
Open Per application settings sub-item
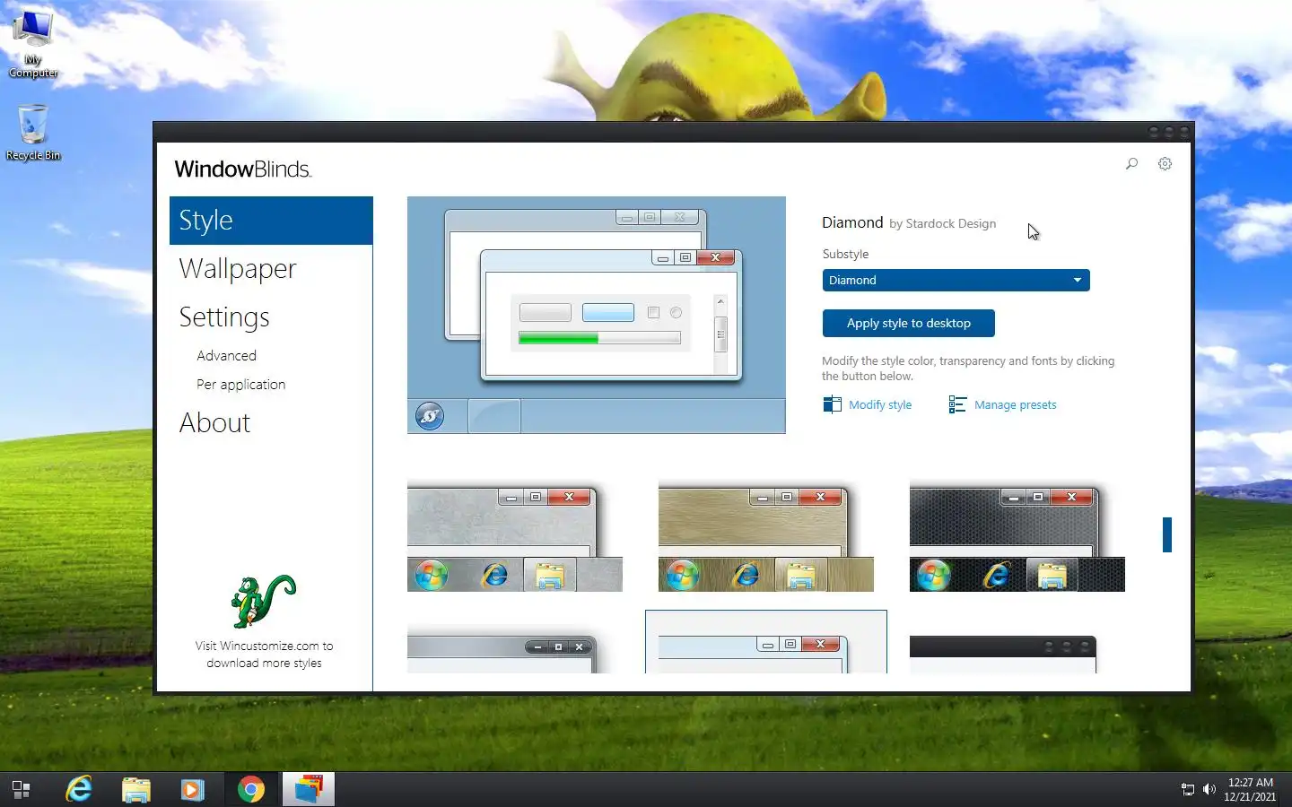[240, 385]
